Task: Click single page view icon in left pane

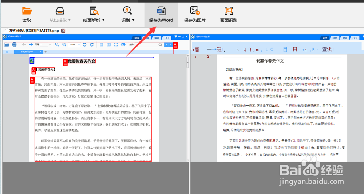Action: pos(102,44)
